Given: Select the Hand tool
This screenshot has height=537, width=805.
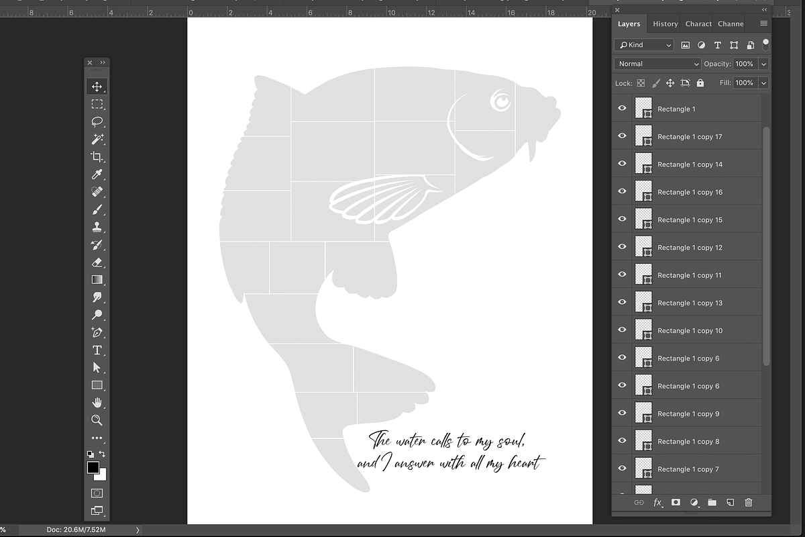Looking at the screenshot, I should pos(97,403).
